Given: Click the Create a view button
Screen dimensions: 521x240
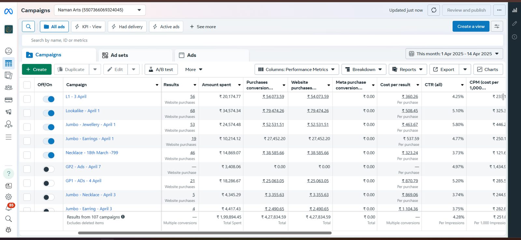Looking at the screenshot, I should coord(471,26).
